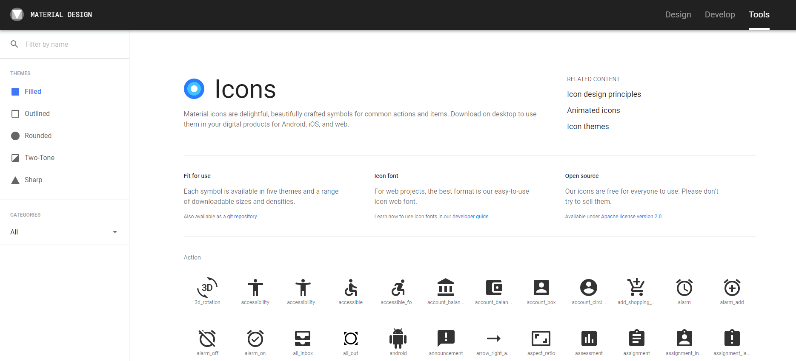The height and width of the screenshot is (361, 796).
Task: Click the all_inbox icon
Action: (303, 338)
